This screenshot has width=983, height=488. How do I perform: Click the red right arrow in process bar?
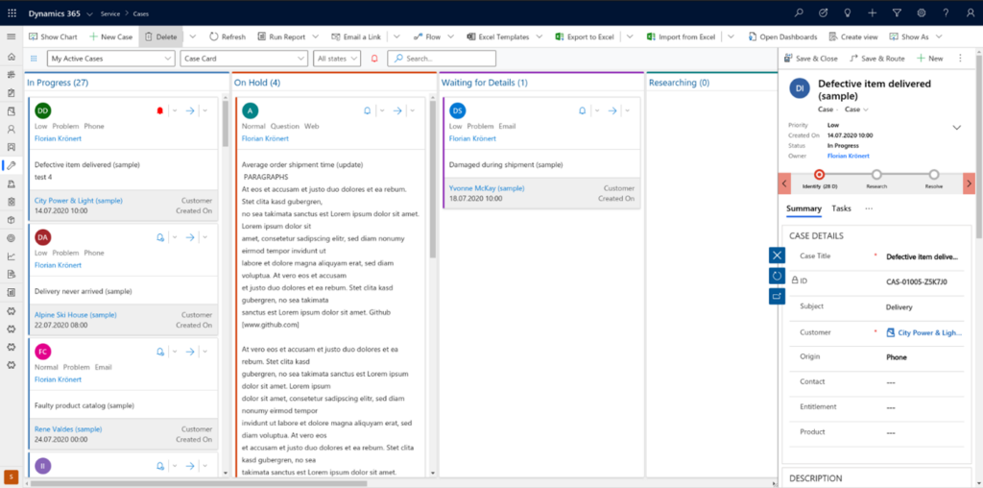point(969,183)
